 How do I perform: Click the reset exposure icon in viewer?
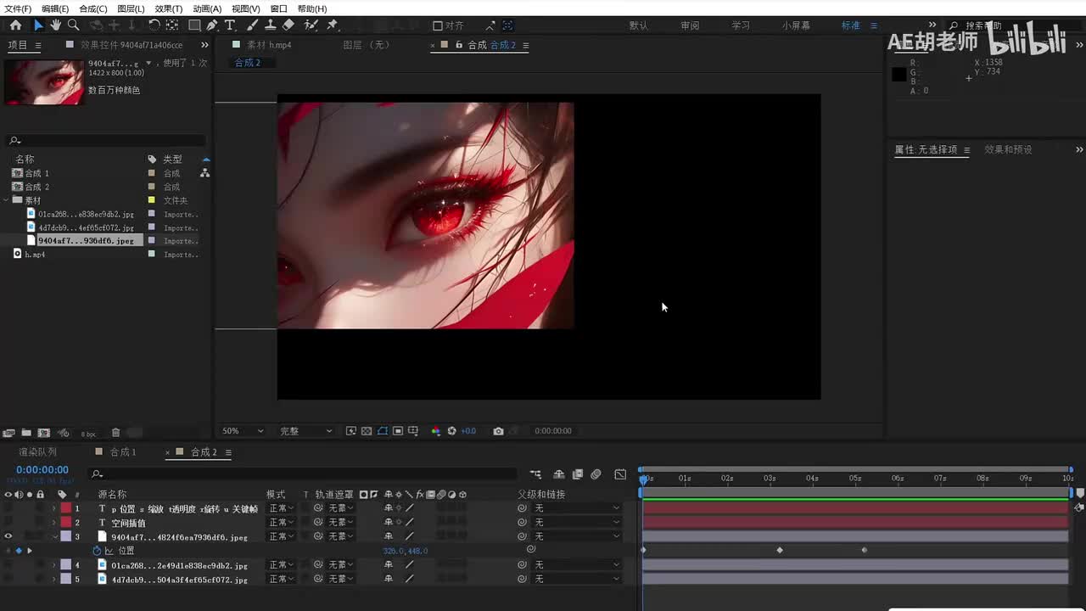tap(451, 431)
